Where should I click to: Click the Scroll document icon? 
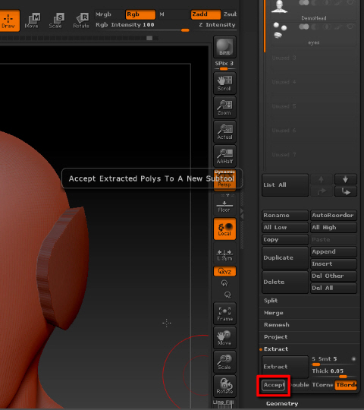tap(224, 84)
